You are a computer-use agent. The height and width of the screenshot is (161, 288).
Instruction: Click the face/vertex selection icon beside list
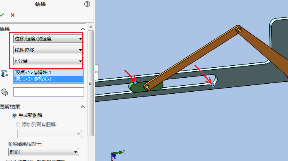4,73
